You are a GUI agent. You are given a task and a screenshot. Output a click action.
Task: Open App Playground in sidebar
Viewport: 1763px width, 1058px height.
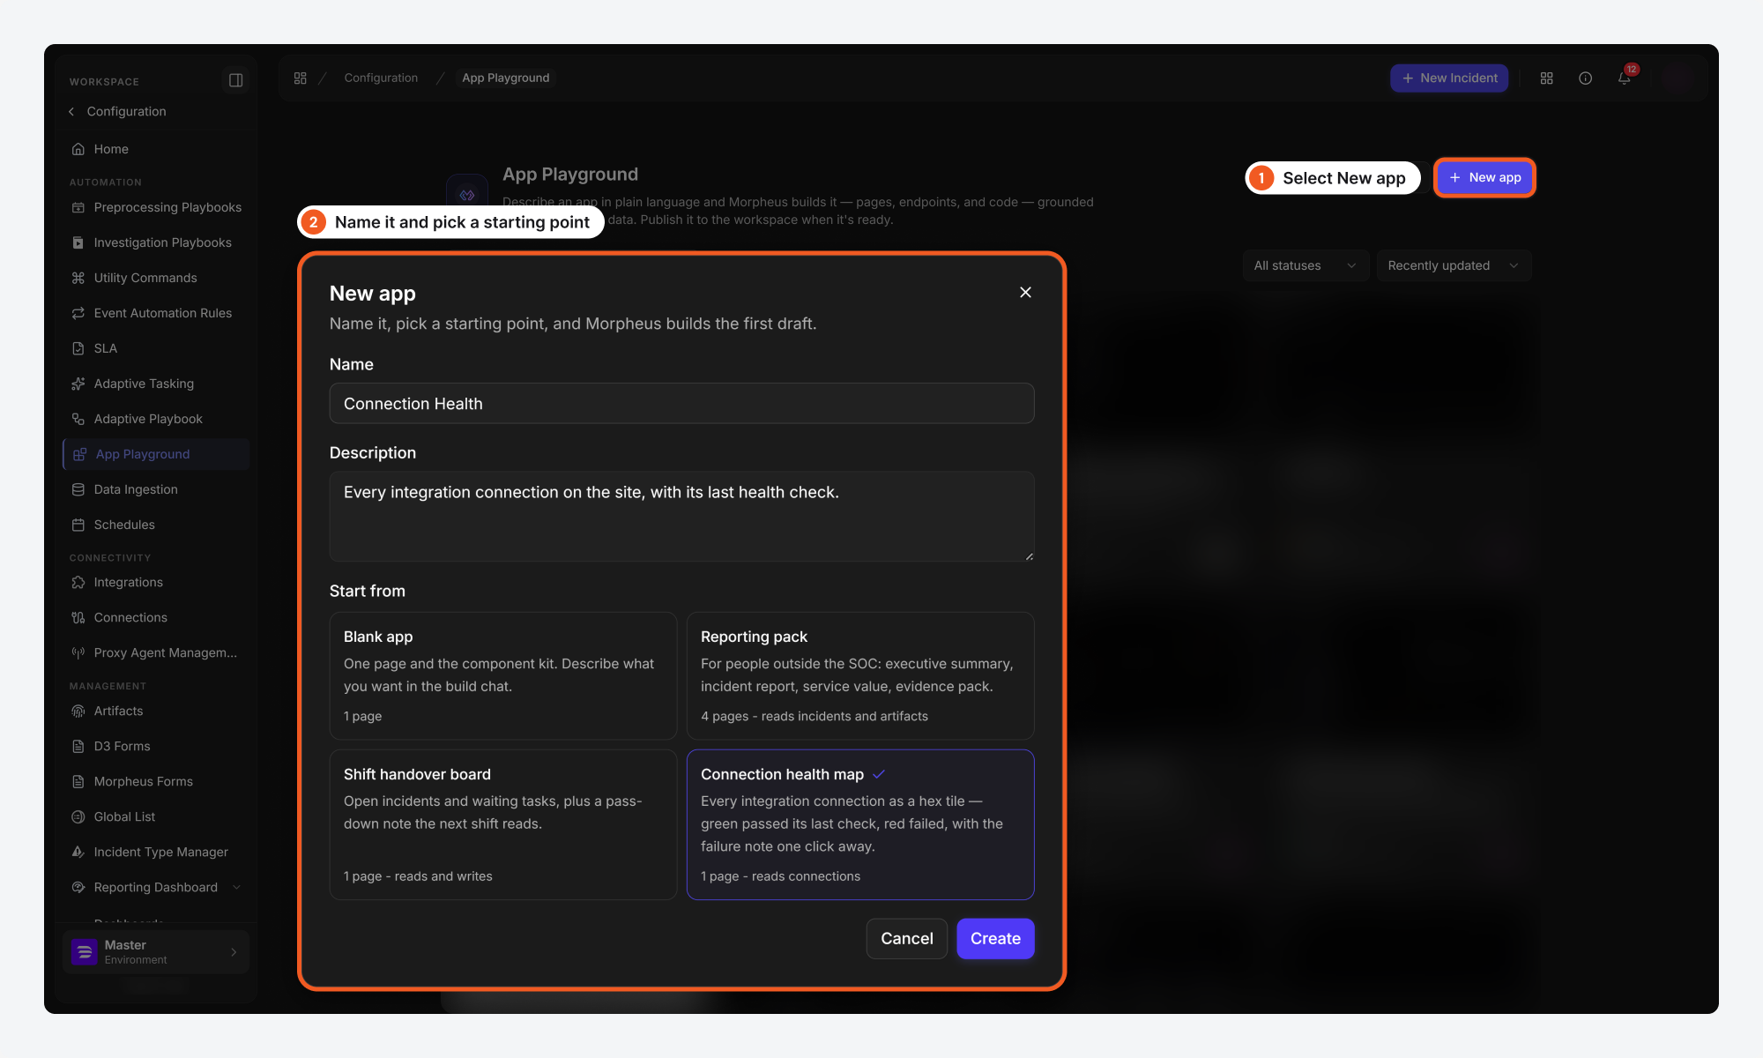pos(156,454)
